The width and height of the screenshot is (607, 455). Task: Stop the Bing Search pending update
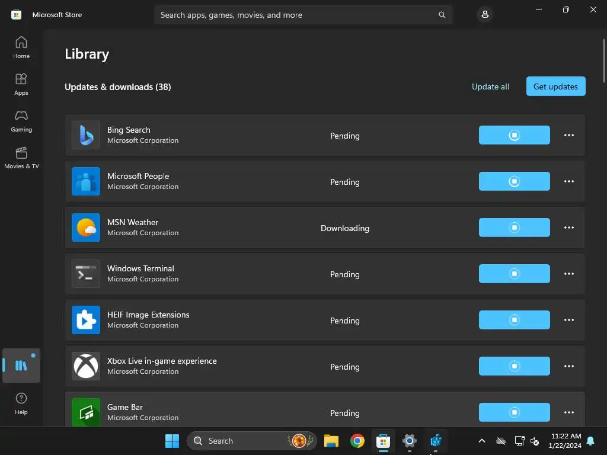(x=514, y=135)
